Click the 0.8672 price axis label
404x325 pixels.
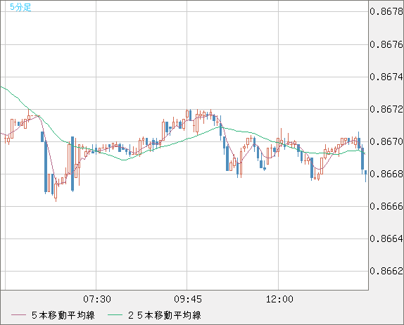click(x=386, y=109)
